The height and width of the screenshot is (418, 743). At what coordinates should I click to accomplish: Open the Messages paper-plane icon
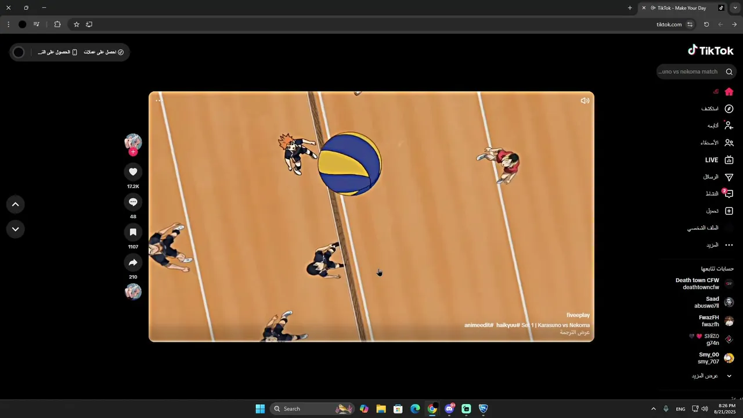[x=729, y=177]
